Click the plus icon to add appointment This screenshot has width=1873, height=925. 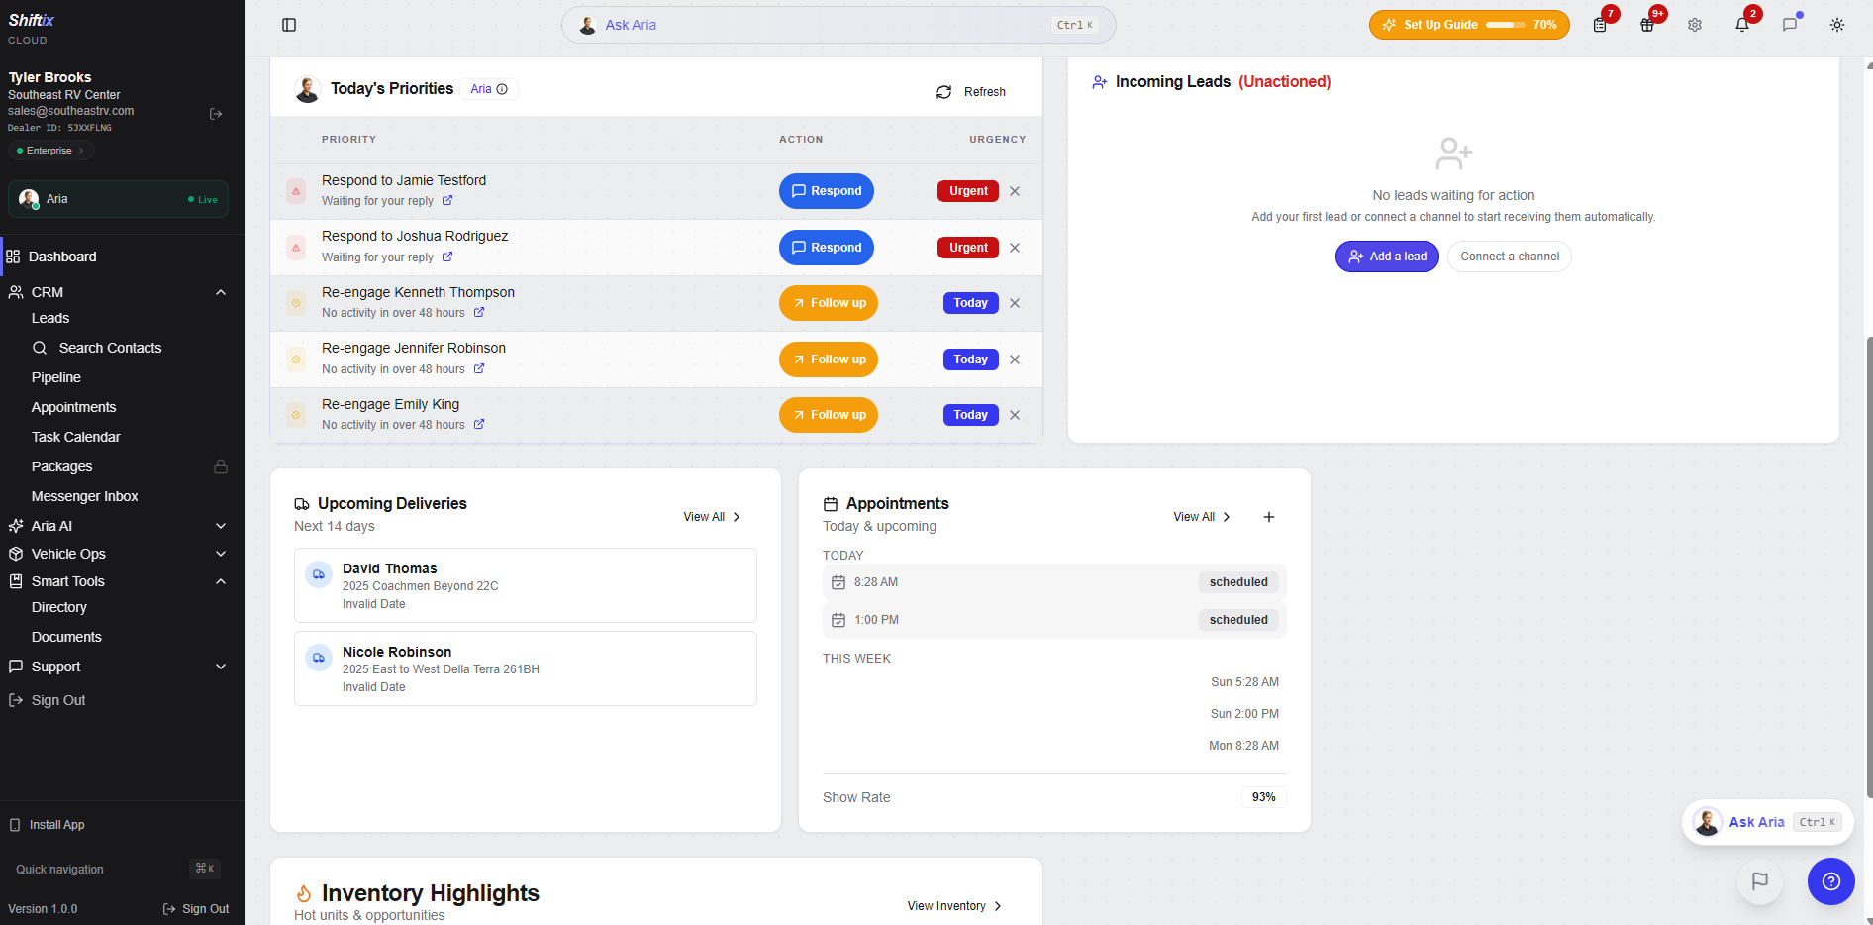tap(1269, 517)
